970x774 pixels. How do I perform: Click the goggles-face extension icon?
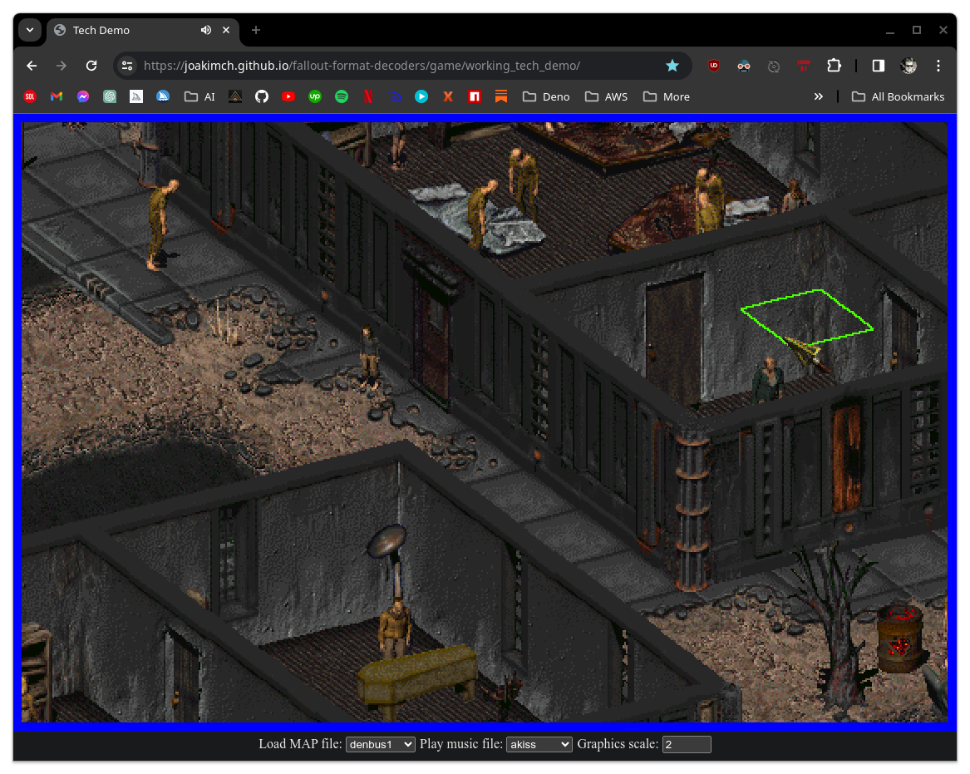(744, 66)
